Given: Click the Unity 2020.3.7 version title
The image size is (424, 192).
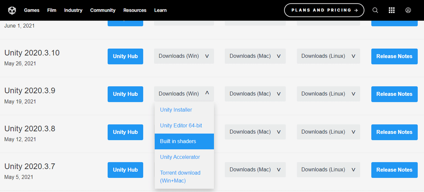Looking at the screenshot, I should (30, 166).
